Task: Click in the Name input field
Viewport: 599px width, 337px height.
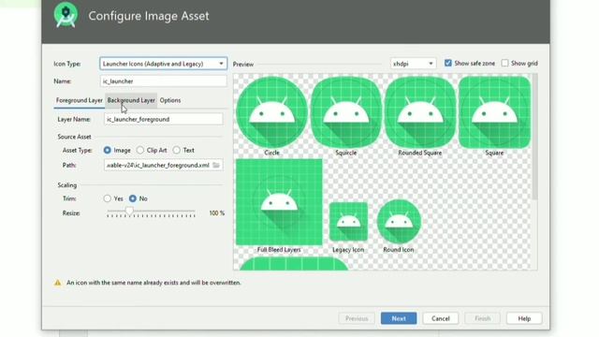Action: 164,81
